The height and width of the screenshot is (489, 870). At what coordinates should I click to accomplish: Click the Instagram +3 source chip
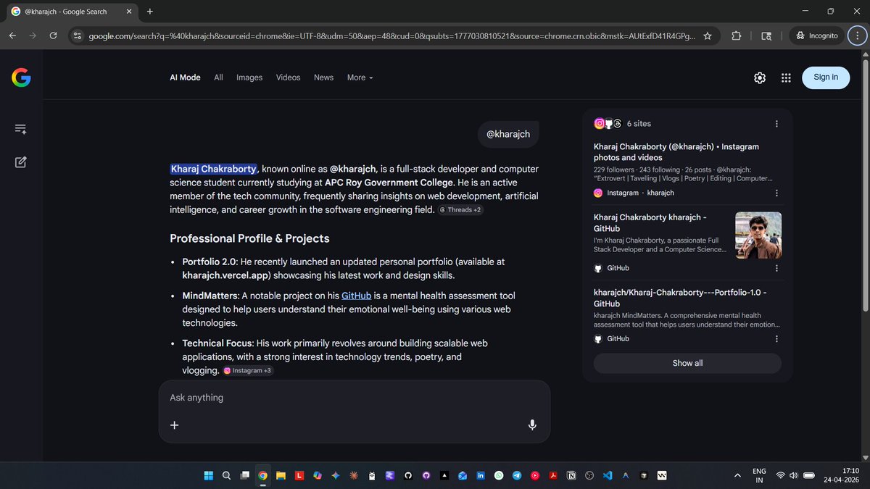pos(248,370)
